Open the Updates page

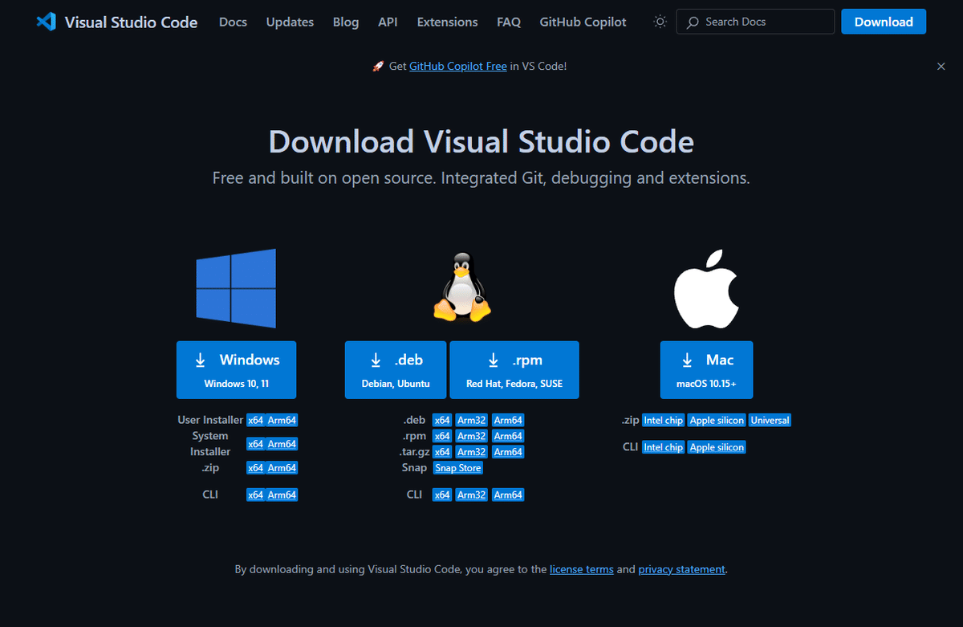coord(290,22)
